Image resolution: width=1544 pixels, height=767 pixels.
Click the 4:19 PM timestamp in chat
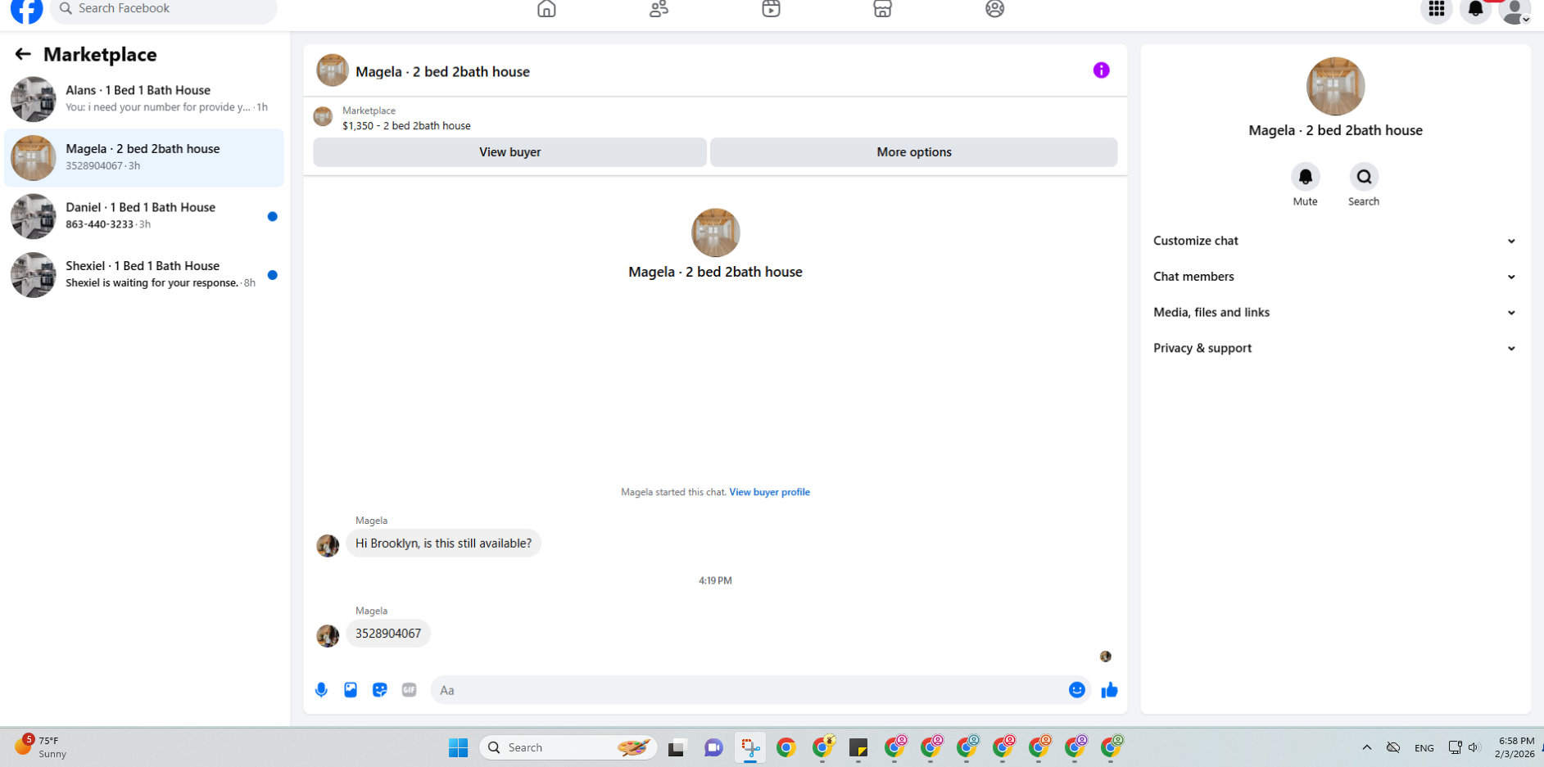coord(715,580)
